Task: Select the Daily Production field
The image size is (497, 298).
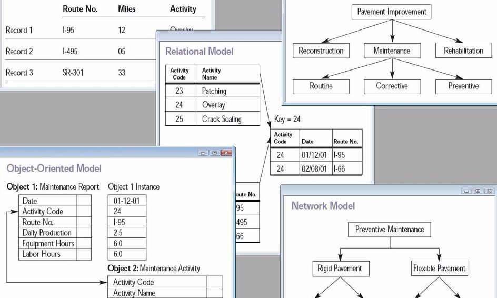Action: point(55,233)
